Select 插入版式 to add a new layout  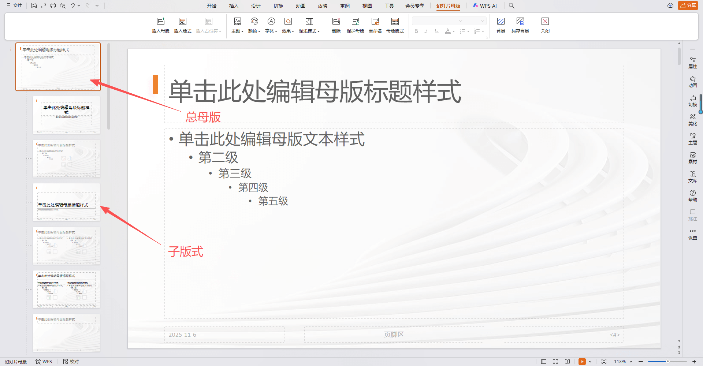coord(182,25)
